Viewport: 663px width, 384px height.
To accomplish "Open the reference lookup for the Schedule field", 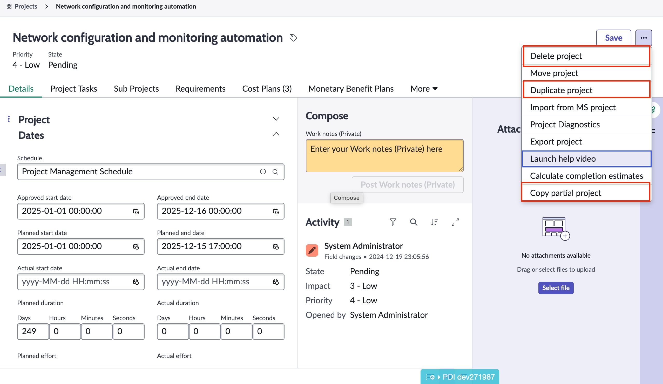I will pos(275,172).
